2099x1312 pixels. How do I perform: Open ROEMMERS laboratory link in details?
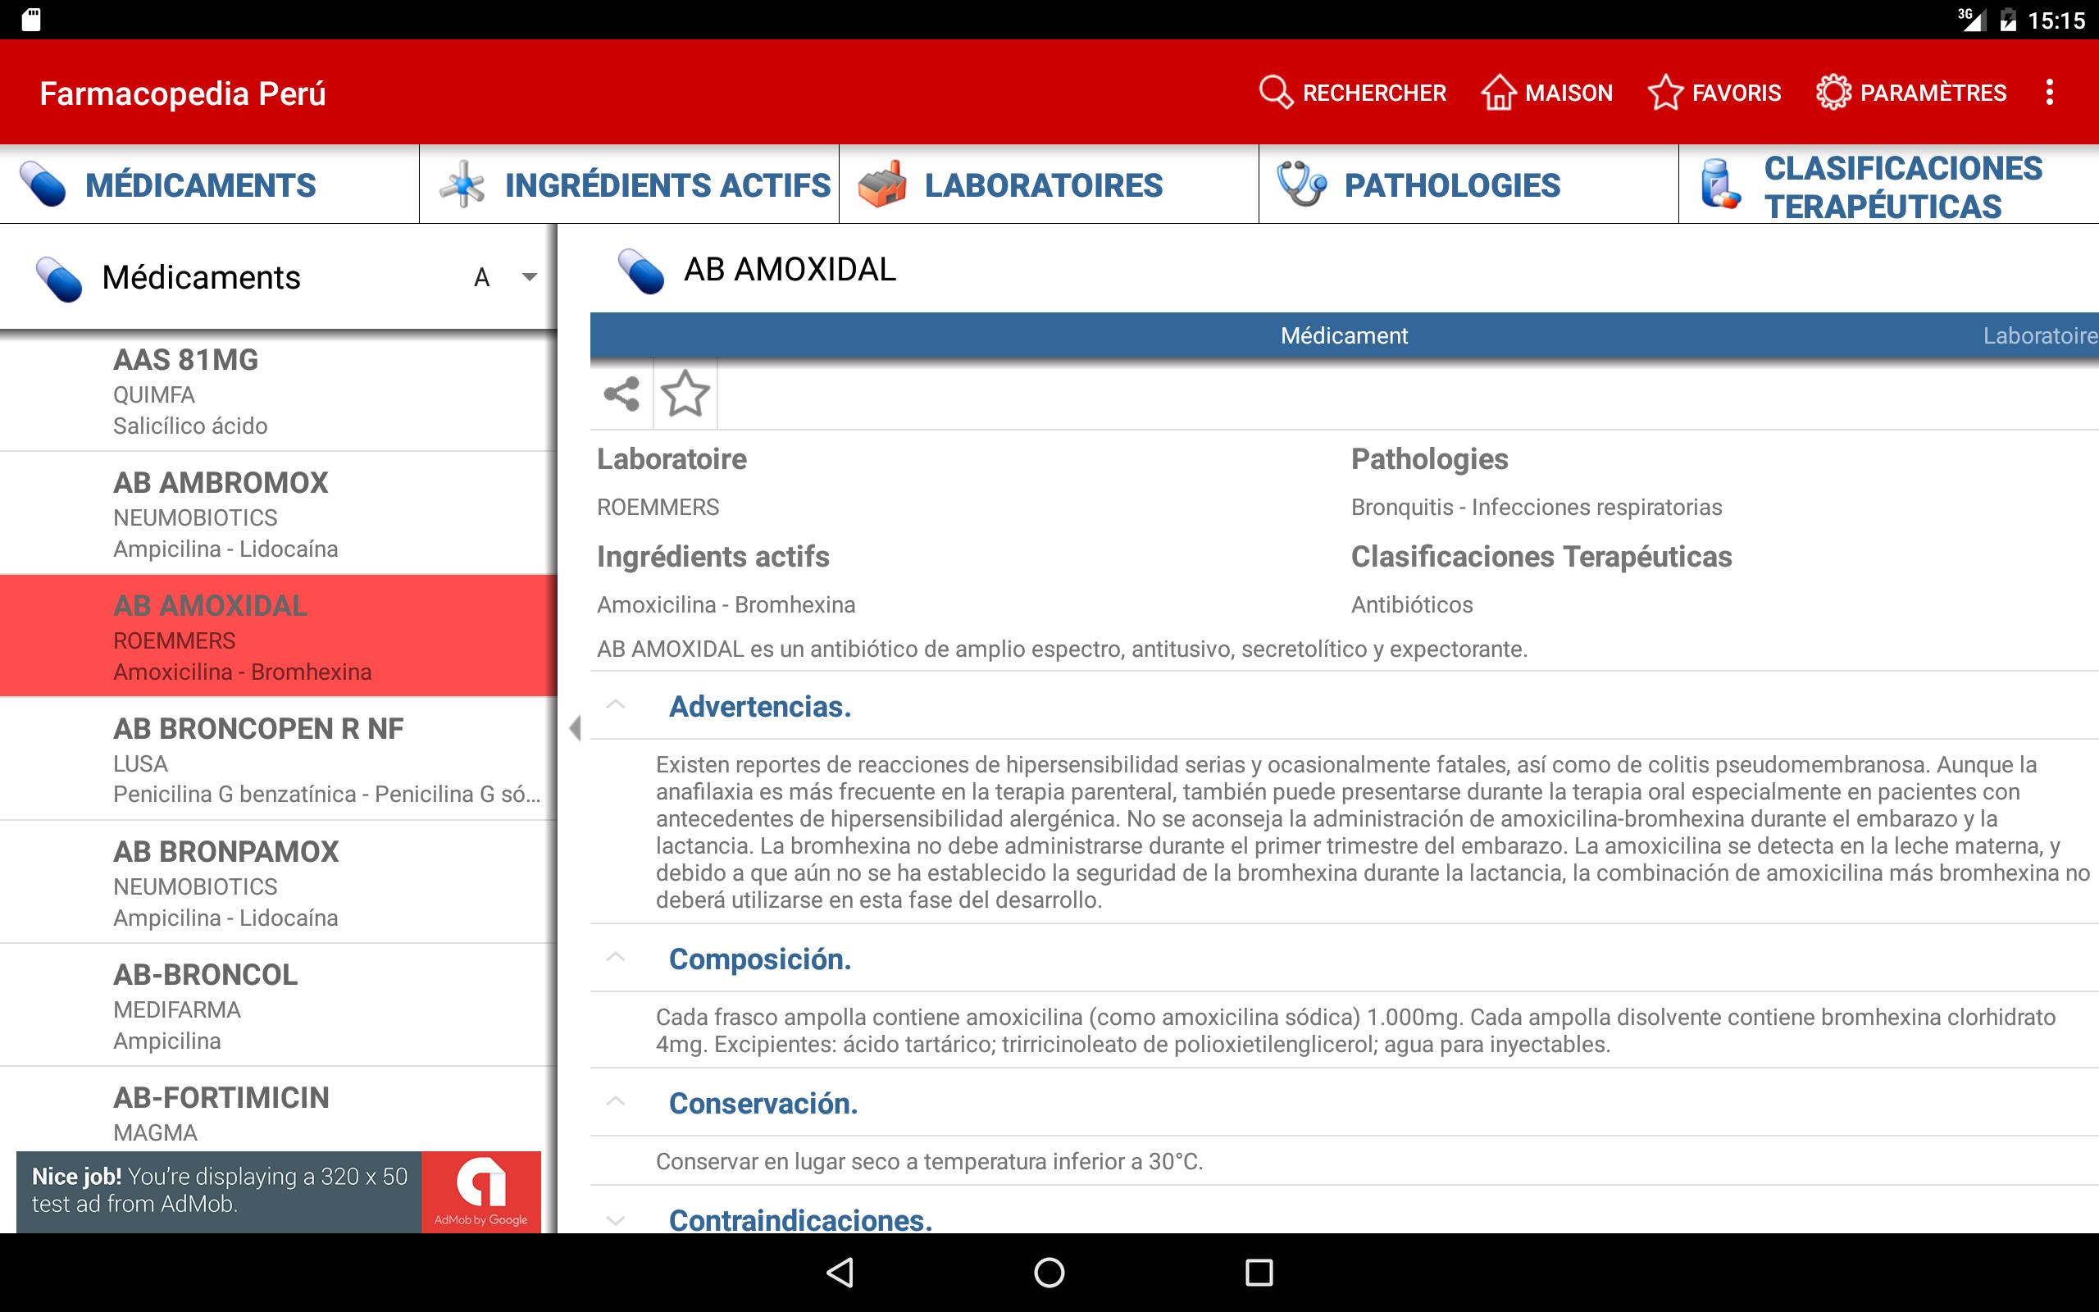tap(658, 507)
